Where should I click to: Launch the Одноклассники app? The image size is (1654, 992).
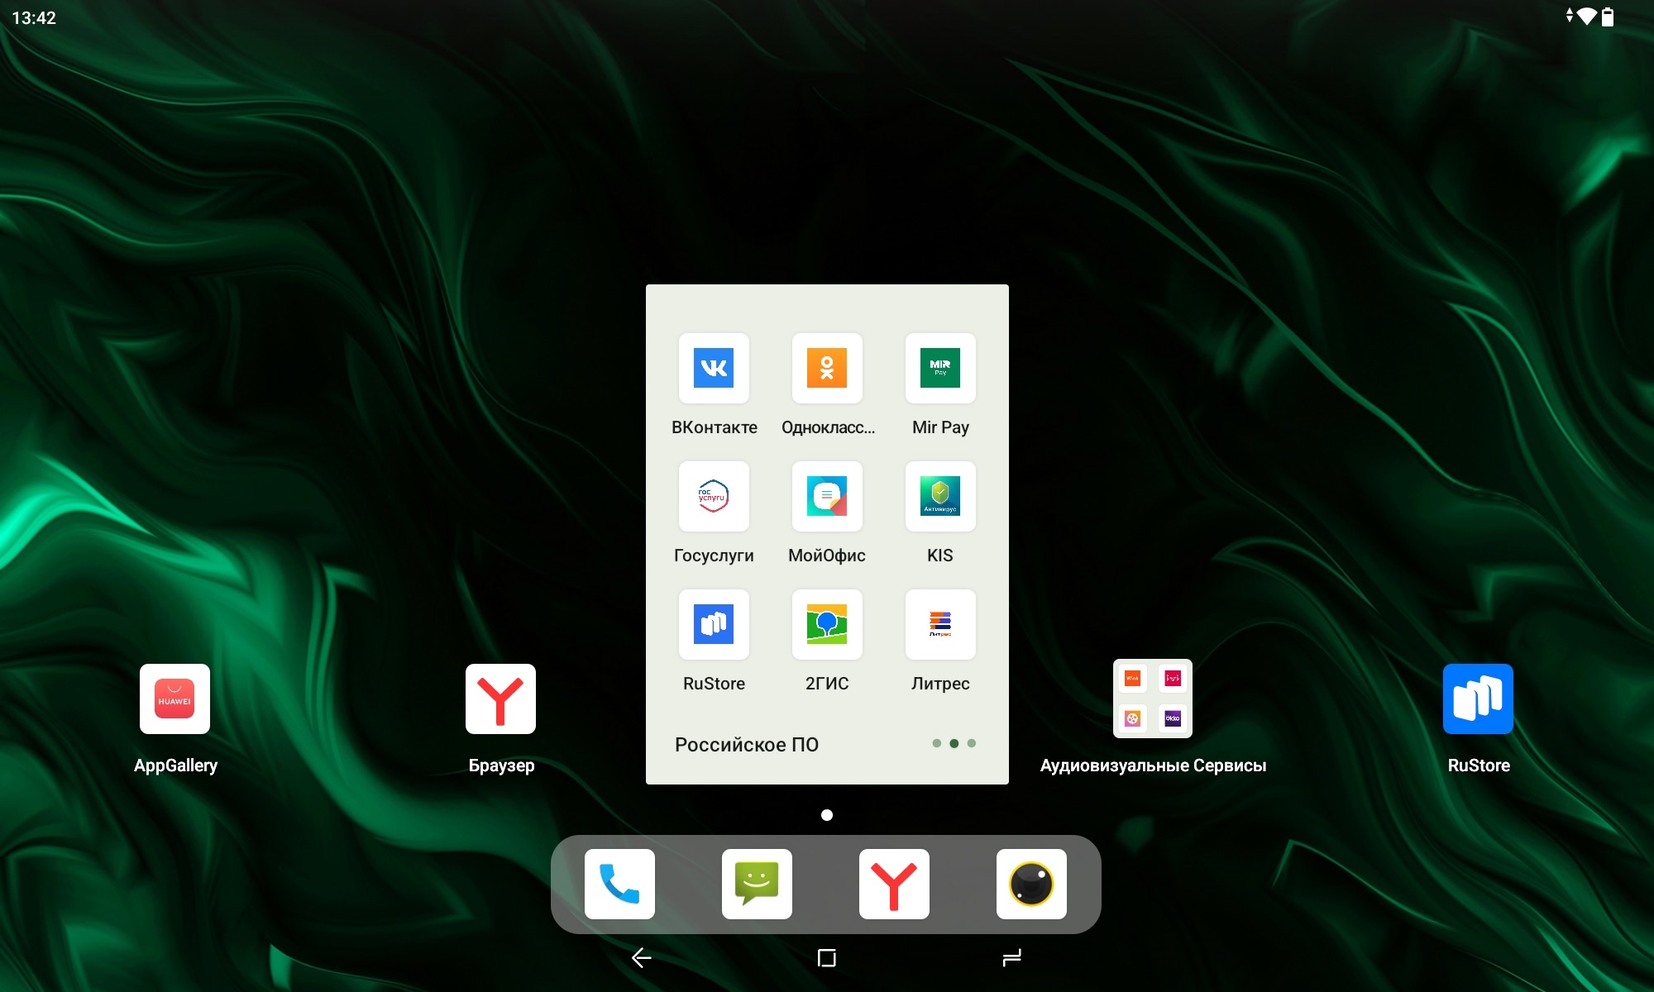tap(827, 369)
